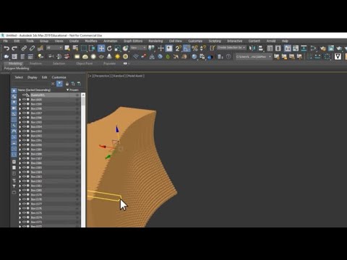
Task: Open the Create Selection Set dropdown
Action: pyautogui.click(x=231, y=48)
